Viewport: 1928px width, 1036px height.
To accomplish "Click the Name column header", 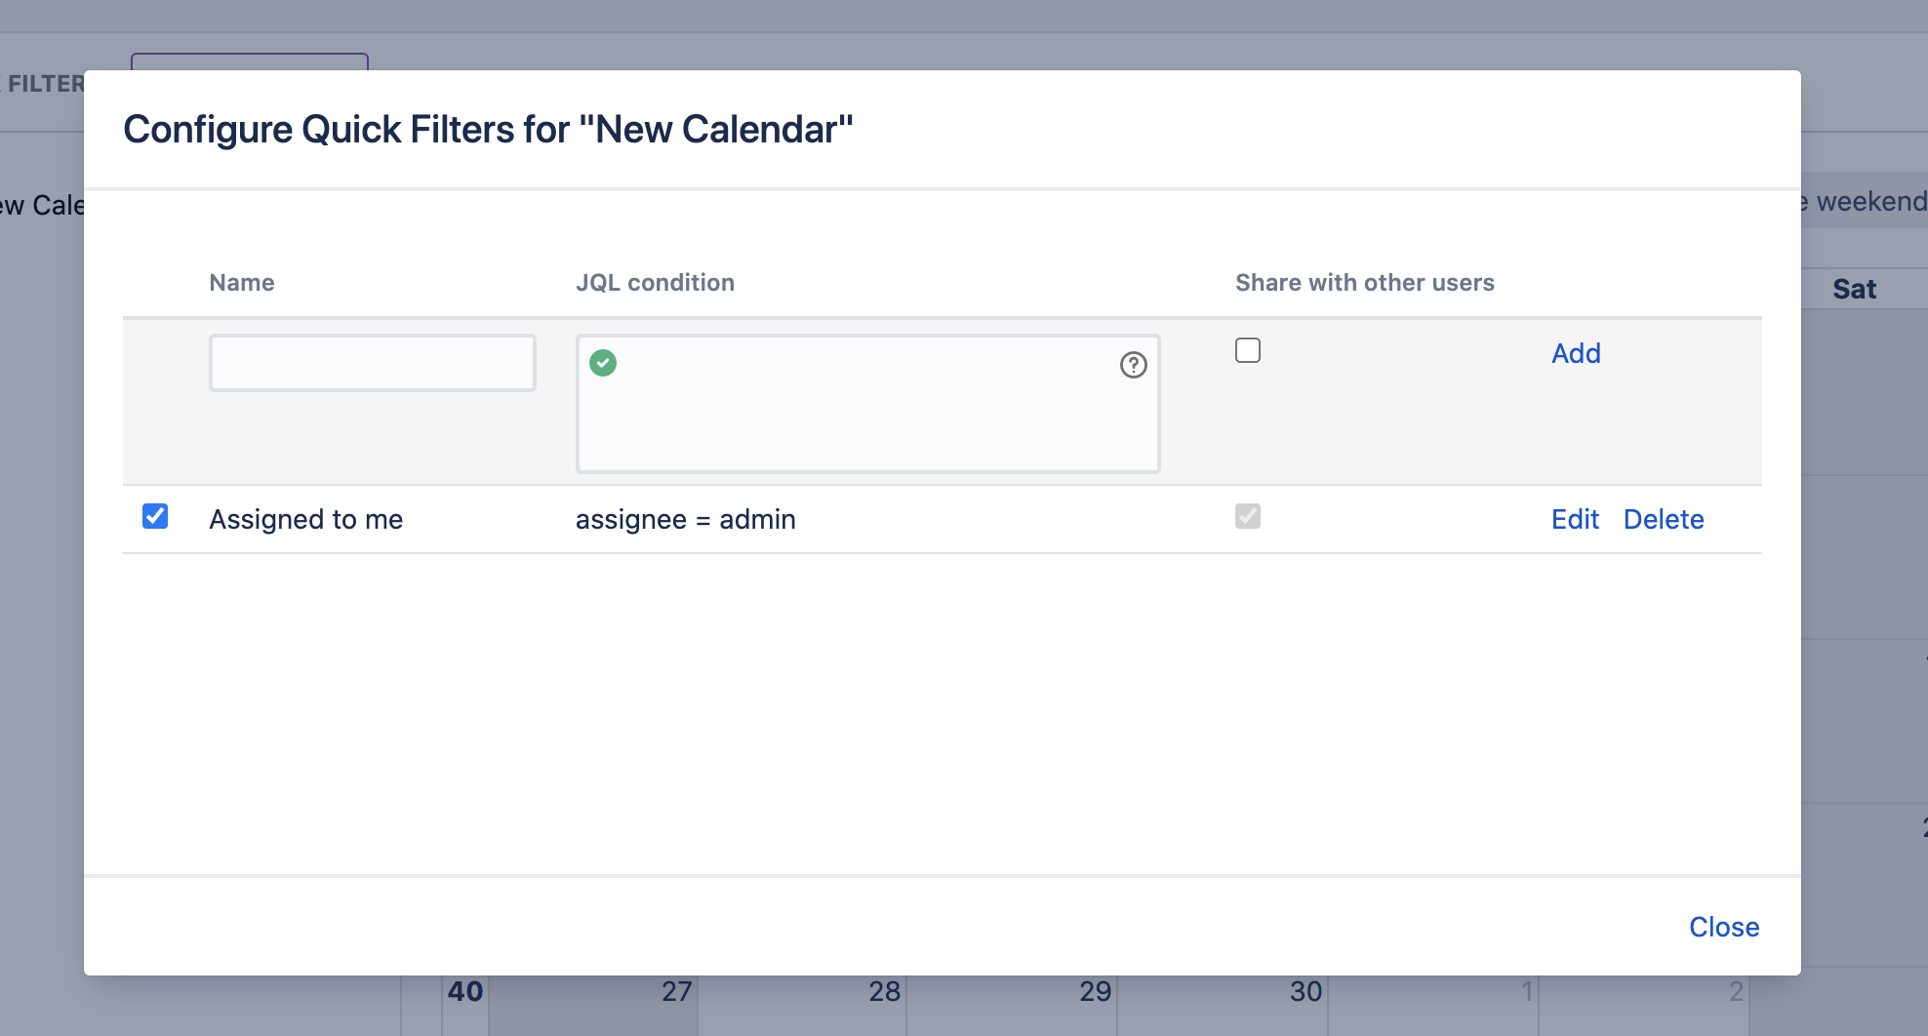I will [242, 283].
